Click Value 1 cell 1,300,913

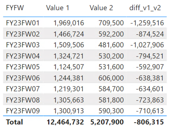click(x=69, y=111)
